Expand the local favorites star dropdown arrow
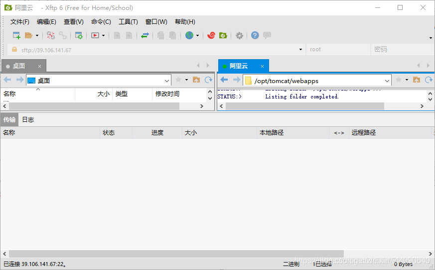435x270 pixels. tap(186, 80)
